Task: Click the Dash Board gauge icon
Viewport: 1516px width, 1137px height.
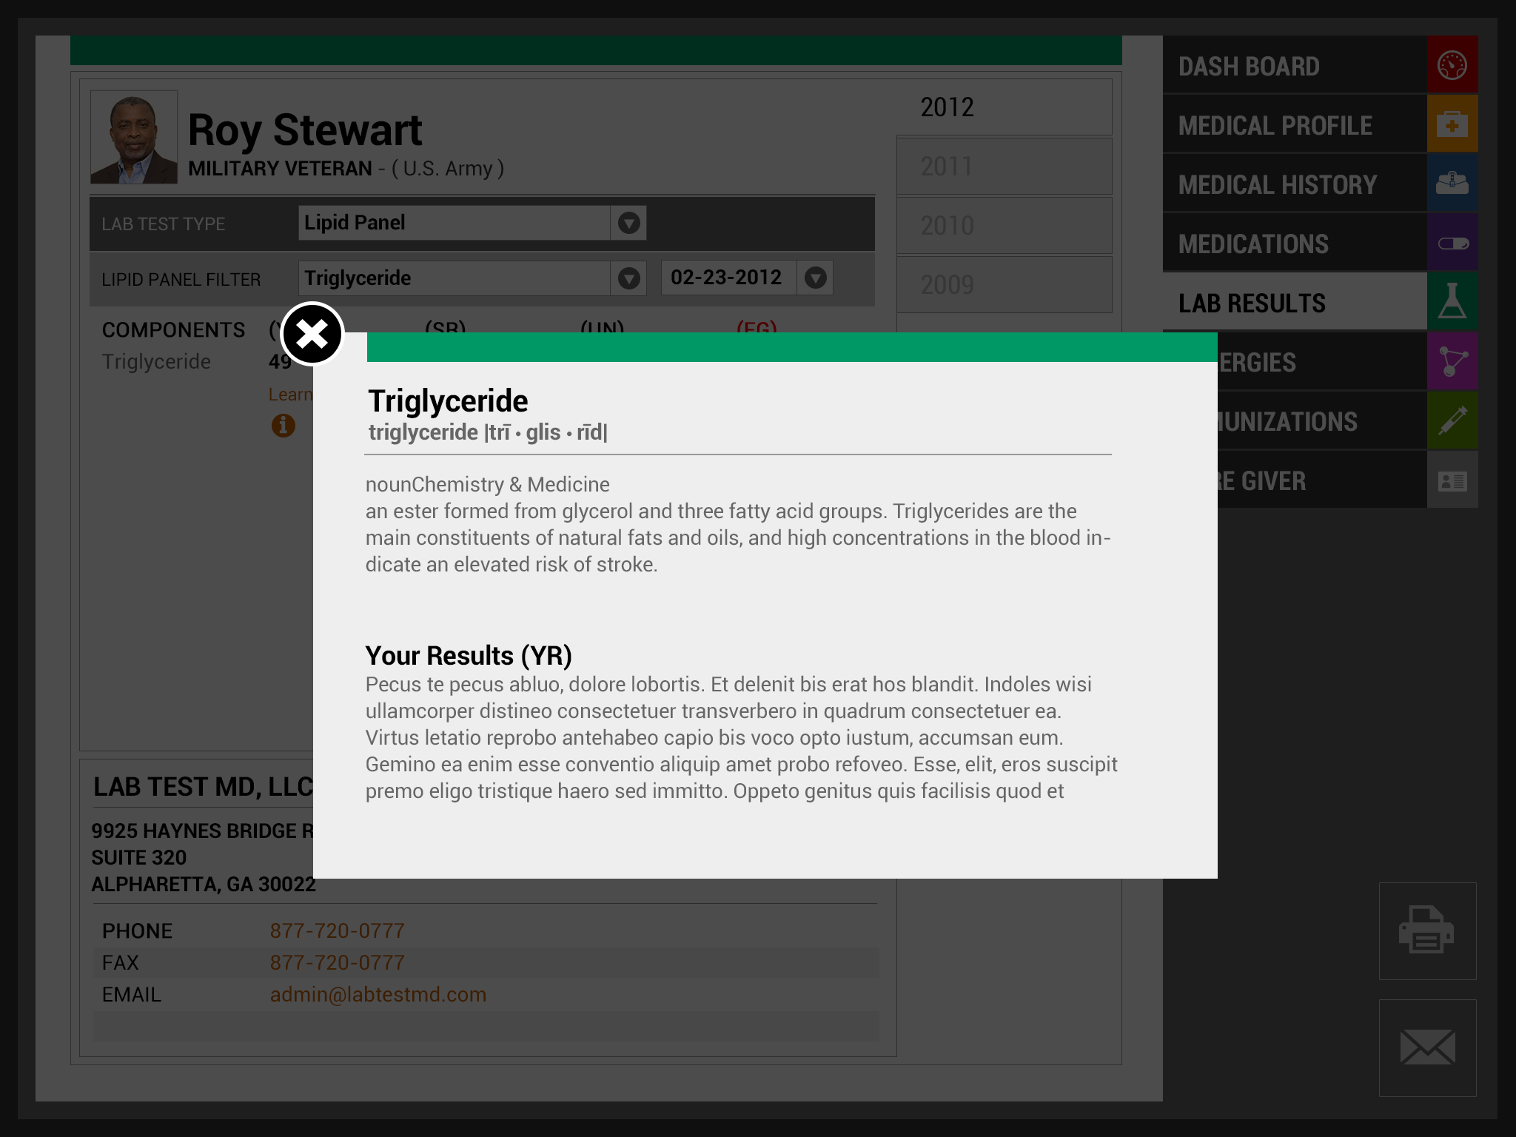Action: click(x=1452, y=65)
